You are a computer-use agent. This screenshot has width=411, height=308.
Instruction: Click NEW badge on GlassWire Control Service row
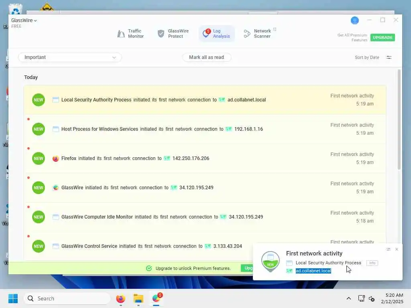(x=38, y=247)
